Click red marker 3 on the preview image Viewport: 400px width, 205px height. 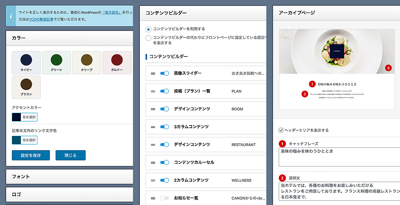click(388, 68)
